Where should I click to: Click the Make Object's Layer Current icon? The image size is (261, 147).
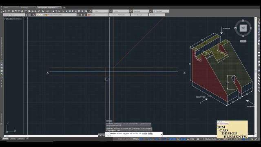point(78,15)
